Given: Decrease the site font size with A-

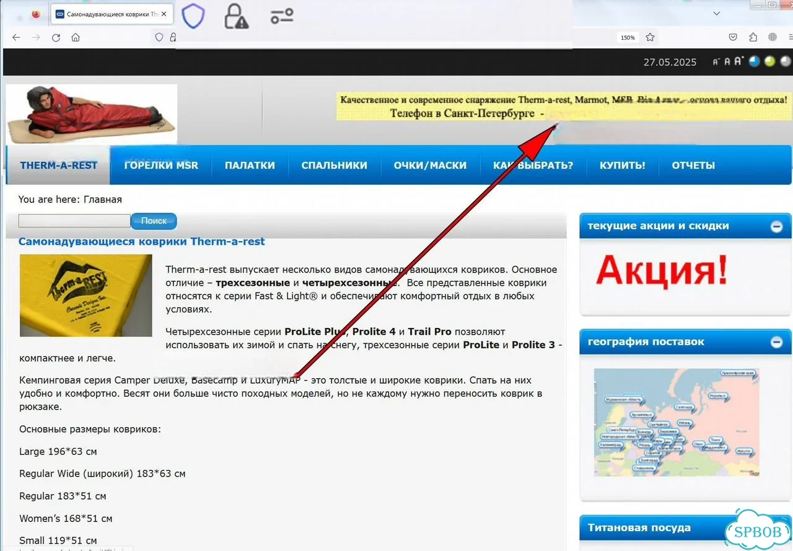Looking at the screenshot, I should click(x=716, y=61).
